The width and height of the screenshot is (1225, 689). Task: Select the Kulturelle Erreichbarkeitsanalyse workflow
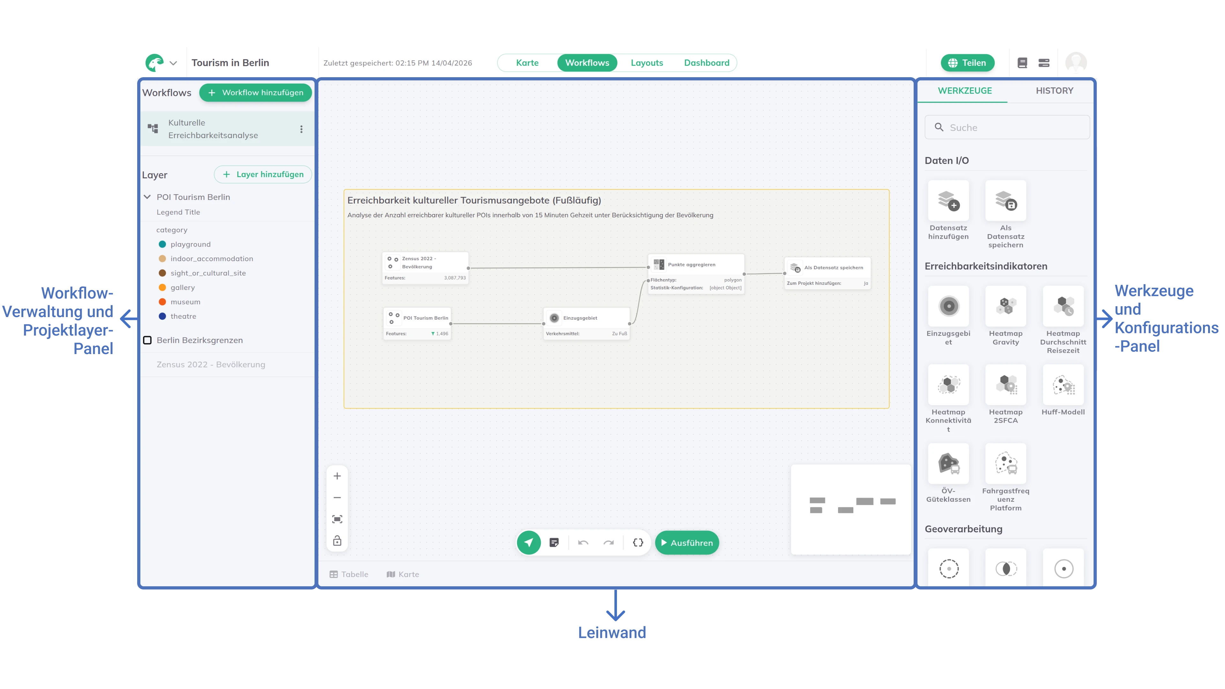pyautogui.click(x=227, y=129)
